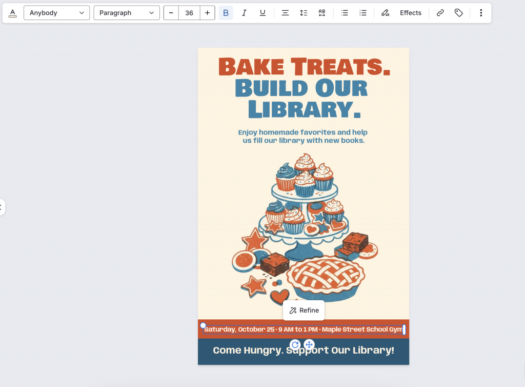Screen dimensions: 525x387
Task: Click the font size field showing 36
Action: pos(189,13)
